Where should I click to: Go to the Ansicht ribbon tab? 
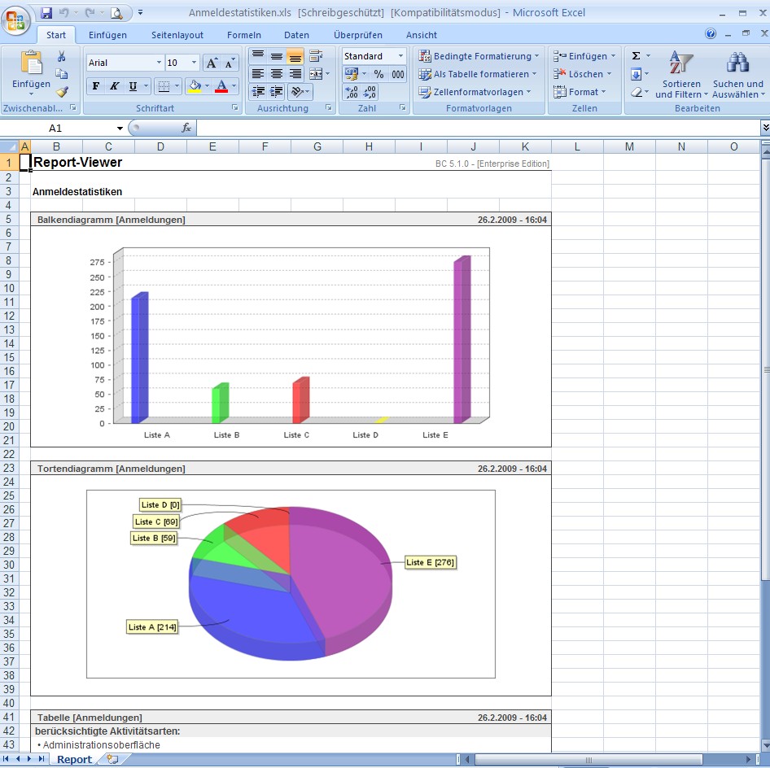[x=422, y=35]
